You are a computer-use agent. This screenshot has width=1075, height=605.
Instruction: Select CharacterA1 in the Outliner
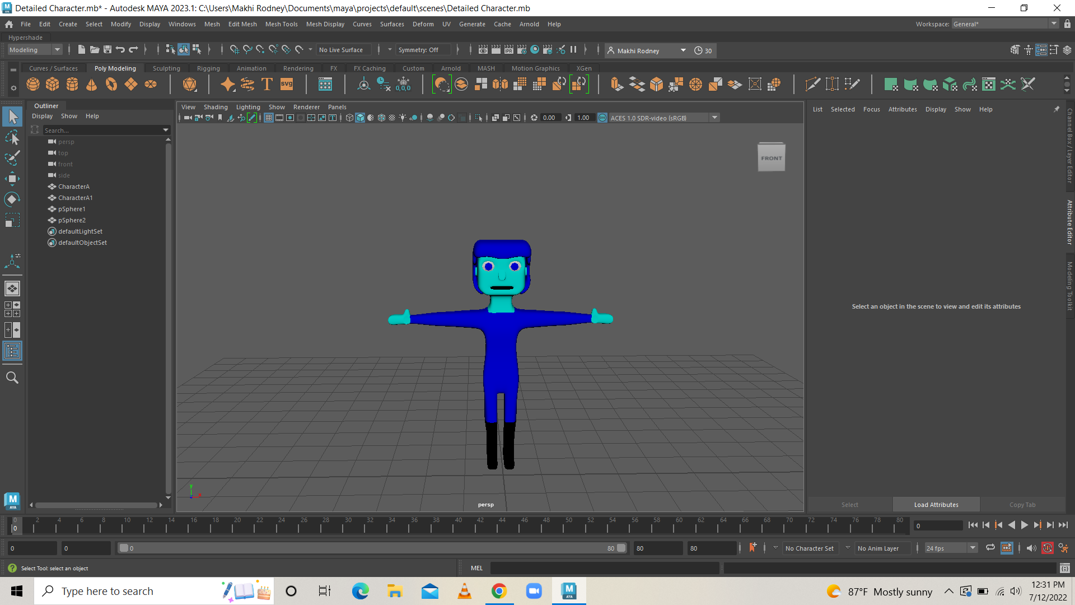[76, 198]
